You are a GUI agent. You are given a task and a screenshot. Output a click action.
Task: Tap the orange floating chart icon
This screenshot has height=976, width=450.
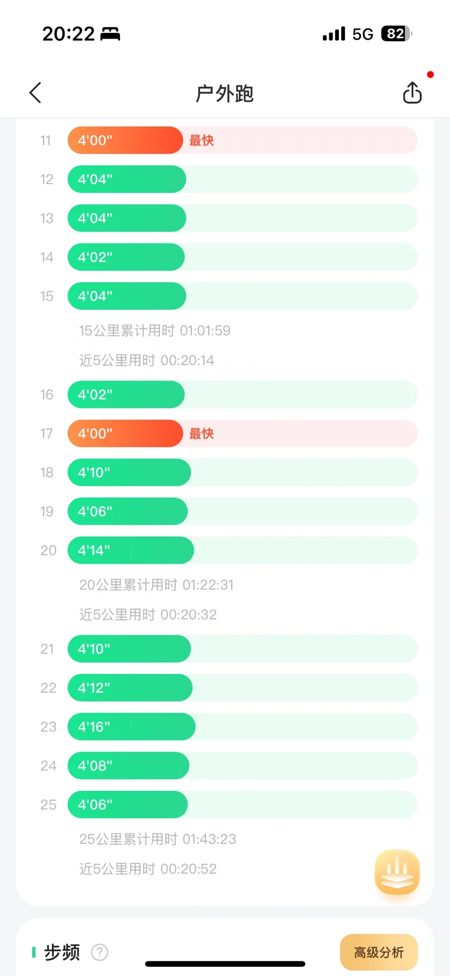[x=397, y=872]
